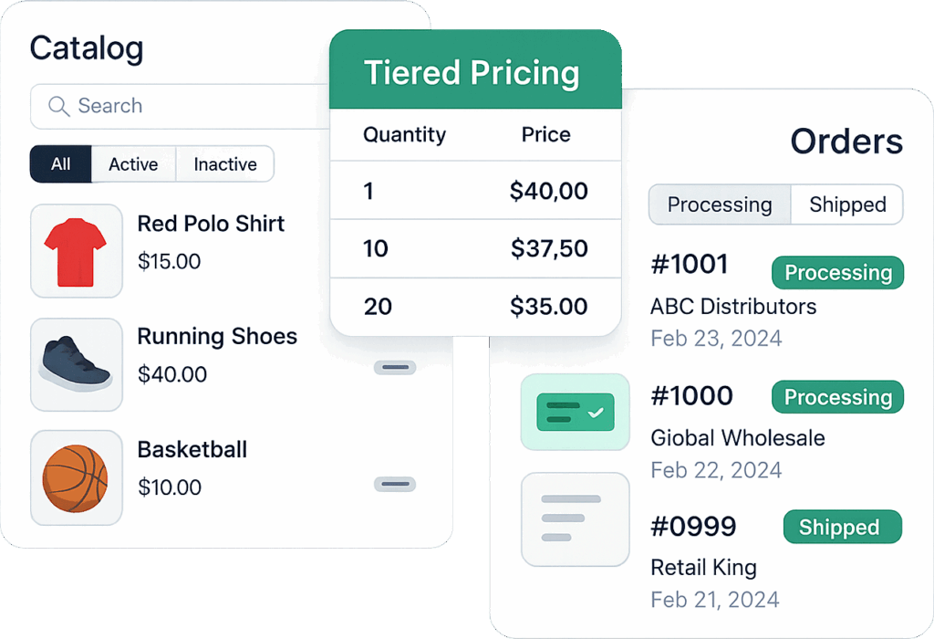
Task: Show all catalog products with All tab
Action: (x=61, y=164)
